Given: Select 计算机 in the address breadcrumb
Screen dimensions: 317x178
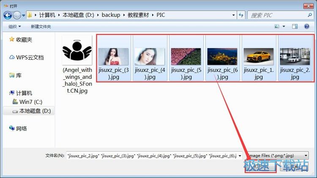Looking at the screenshot, I should 47,15.
